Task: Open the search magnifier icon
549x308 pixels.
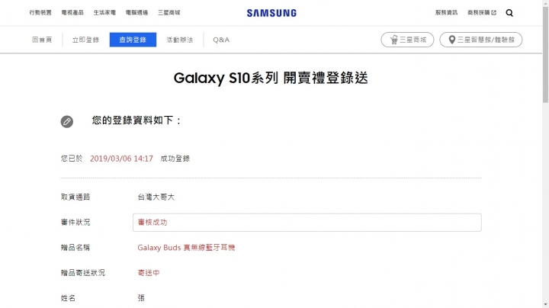Action: pos(509,13)
